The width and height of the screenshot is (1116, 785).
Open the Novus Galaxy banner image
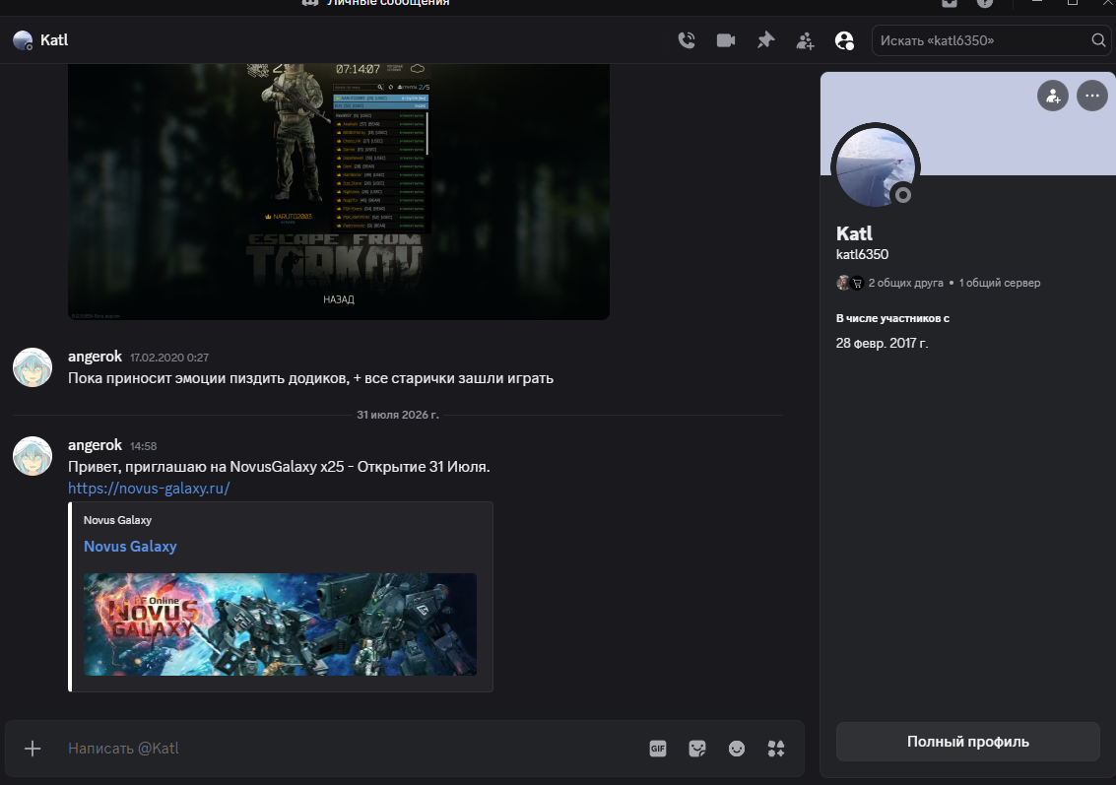pos(280,624)
